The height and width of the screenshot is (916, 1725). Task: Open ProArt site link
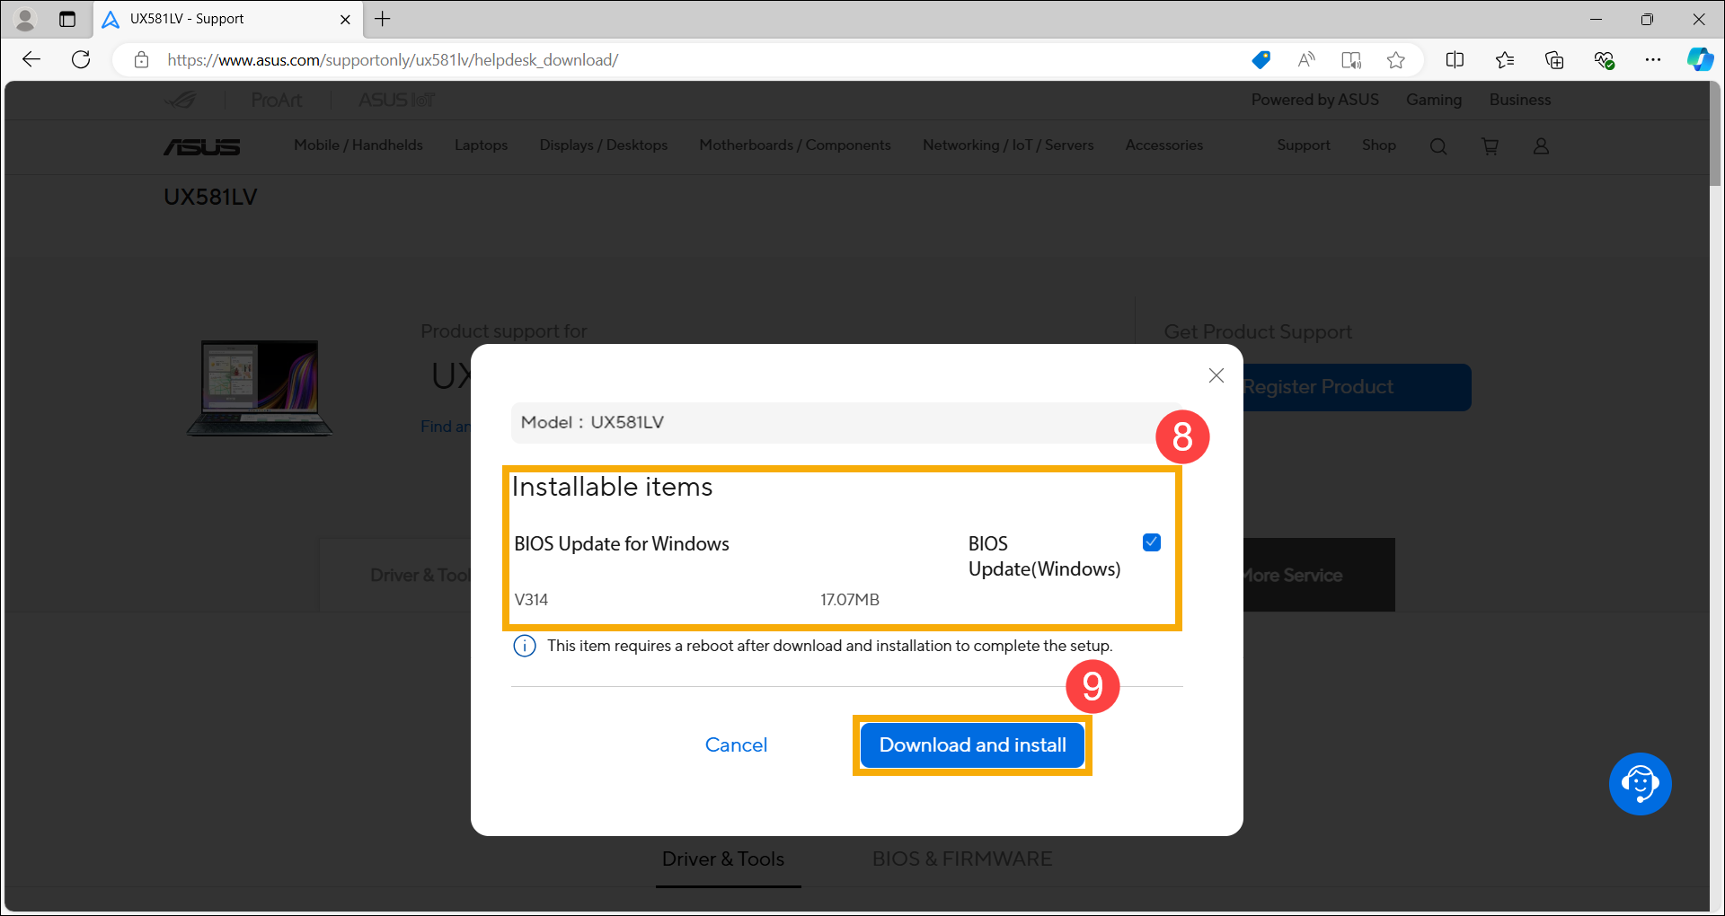point(276,100)
